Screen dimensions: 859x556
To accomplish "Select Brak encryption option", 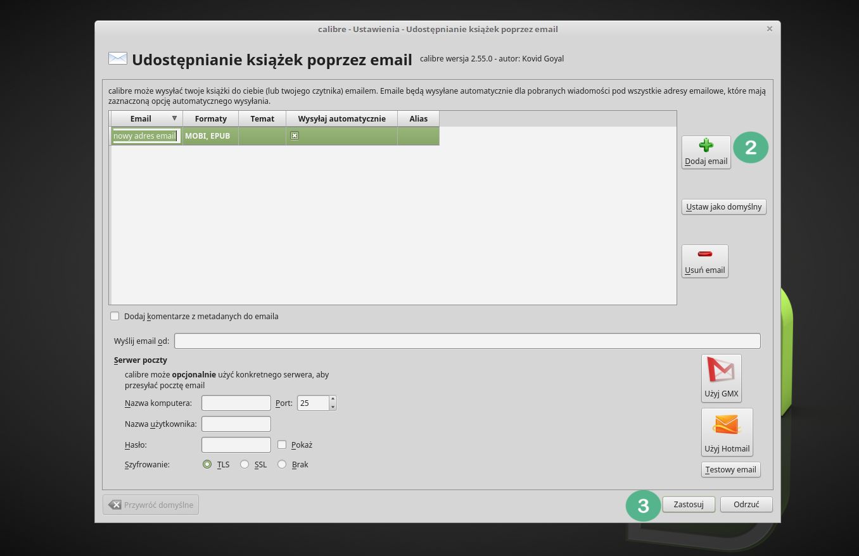I will [282, 464].
